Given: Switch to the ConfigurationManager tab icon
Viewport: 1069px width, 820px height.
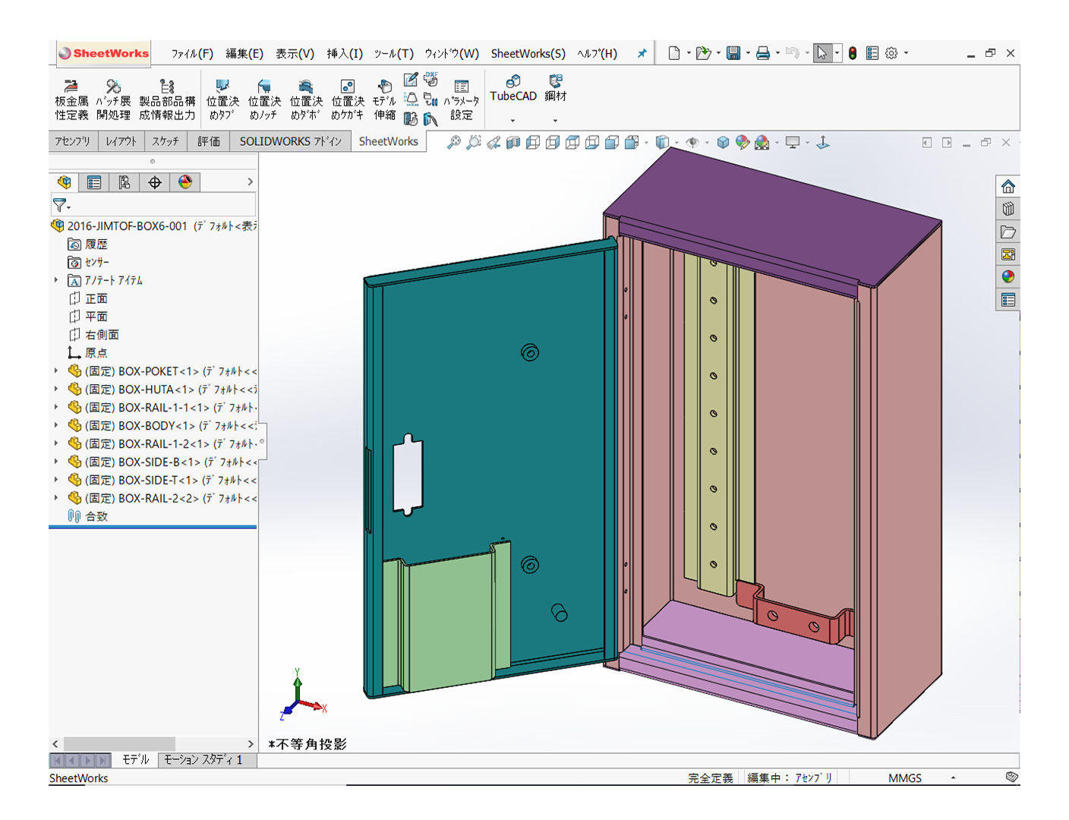Looking at the screenshot, I should [x=125, y=182].
